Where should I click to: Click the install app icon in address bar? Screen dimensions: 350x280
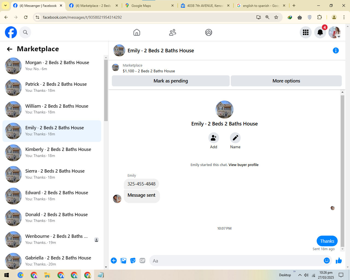258,17
